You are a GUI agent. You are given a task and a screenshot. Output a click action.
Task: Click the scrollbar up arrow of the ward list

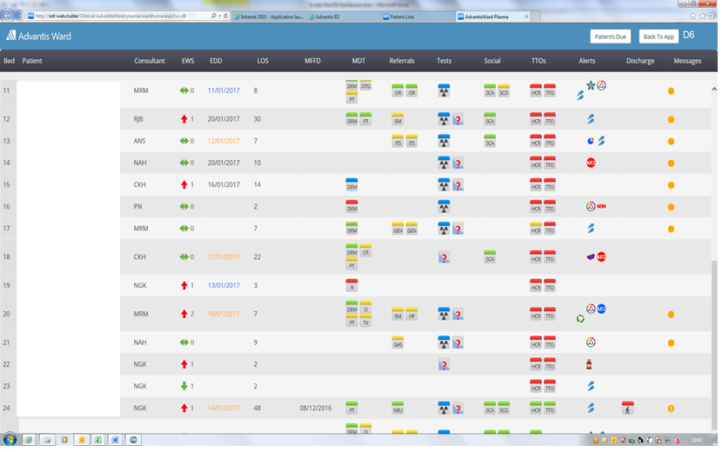pos(714,90)
